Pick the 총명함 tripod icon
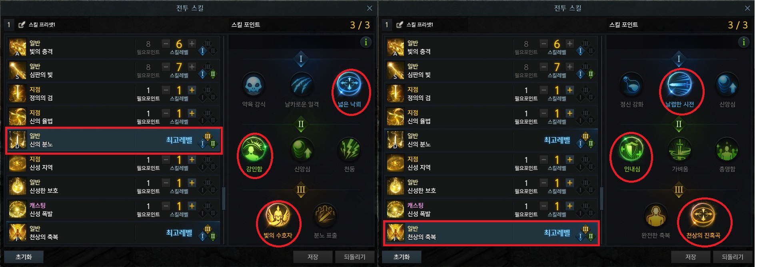This screenshot has width=765, height=267. (x=727, y=149)
